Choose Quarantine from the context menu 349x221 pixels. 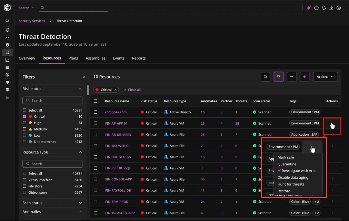click(x=287, y=164)
